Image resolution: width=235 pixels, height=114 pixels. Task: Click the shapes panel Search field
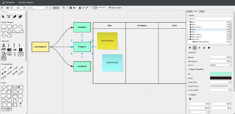13,12
